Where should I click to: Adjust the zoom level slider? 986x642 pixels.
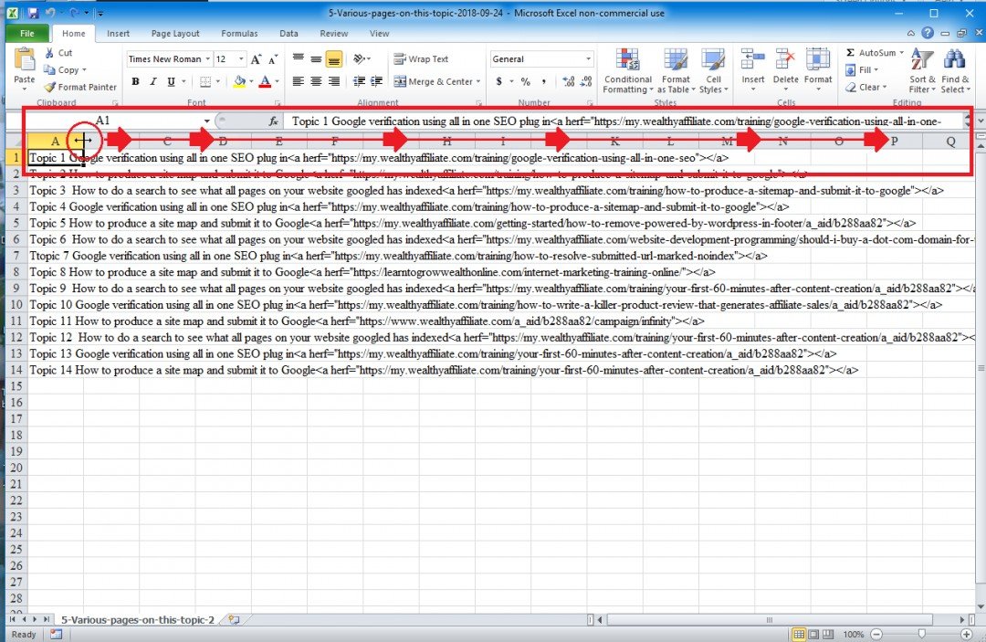click(922, 635)
